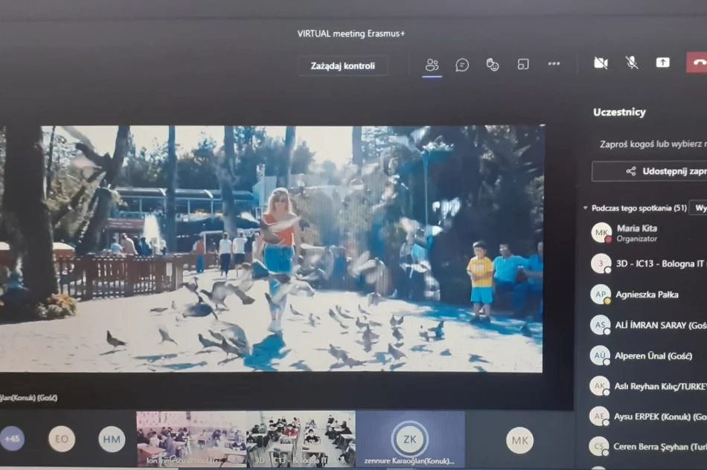The image size is (707, 470).
Task: Unmute the microphone
Action: (x=632, y=63)
